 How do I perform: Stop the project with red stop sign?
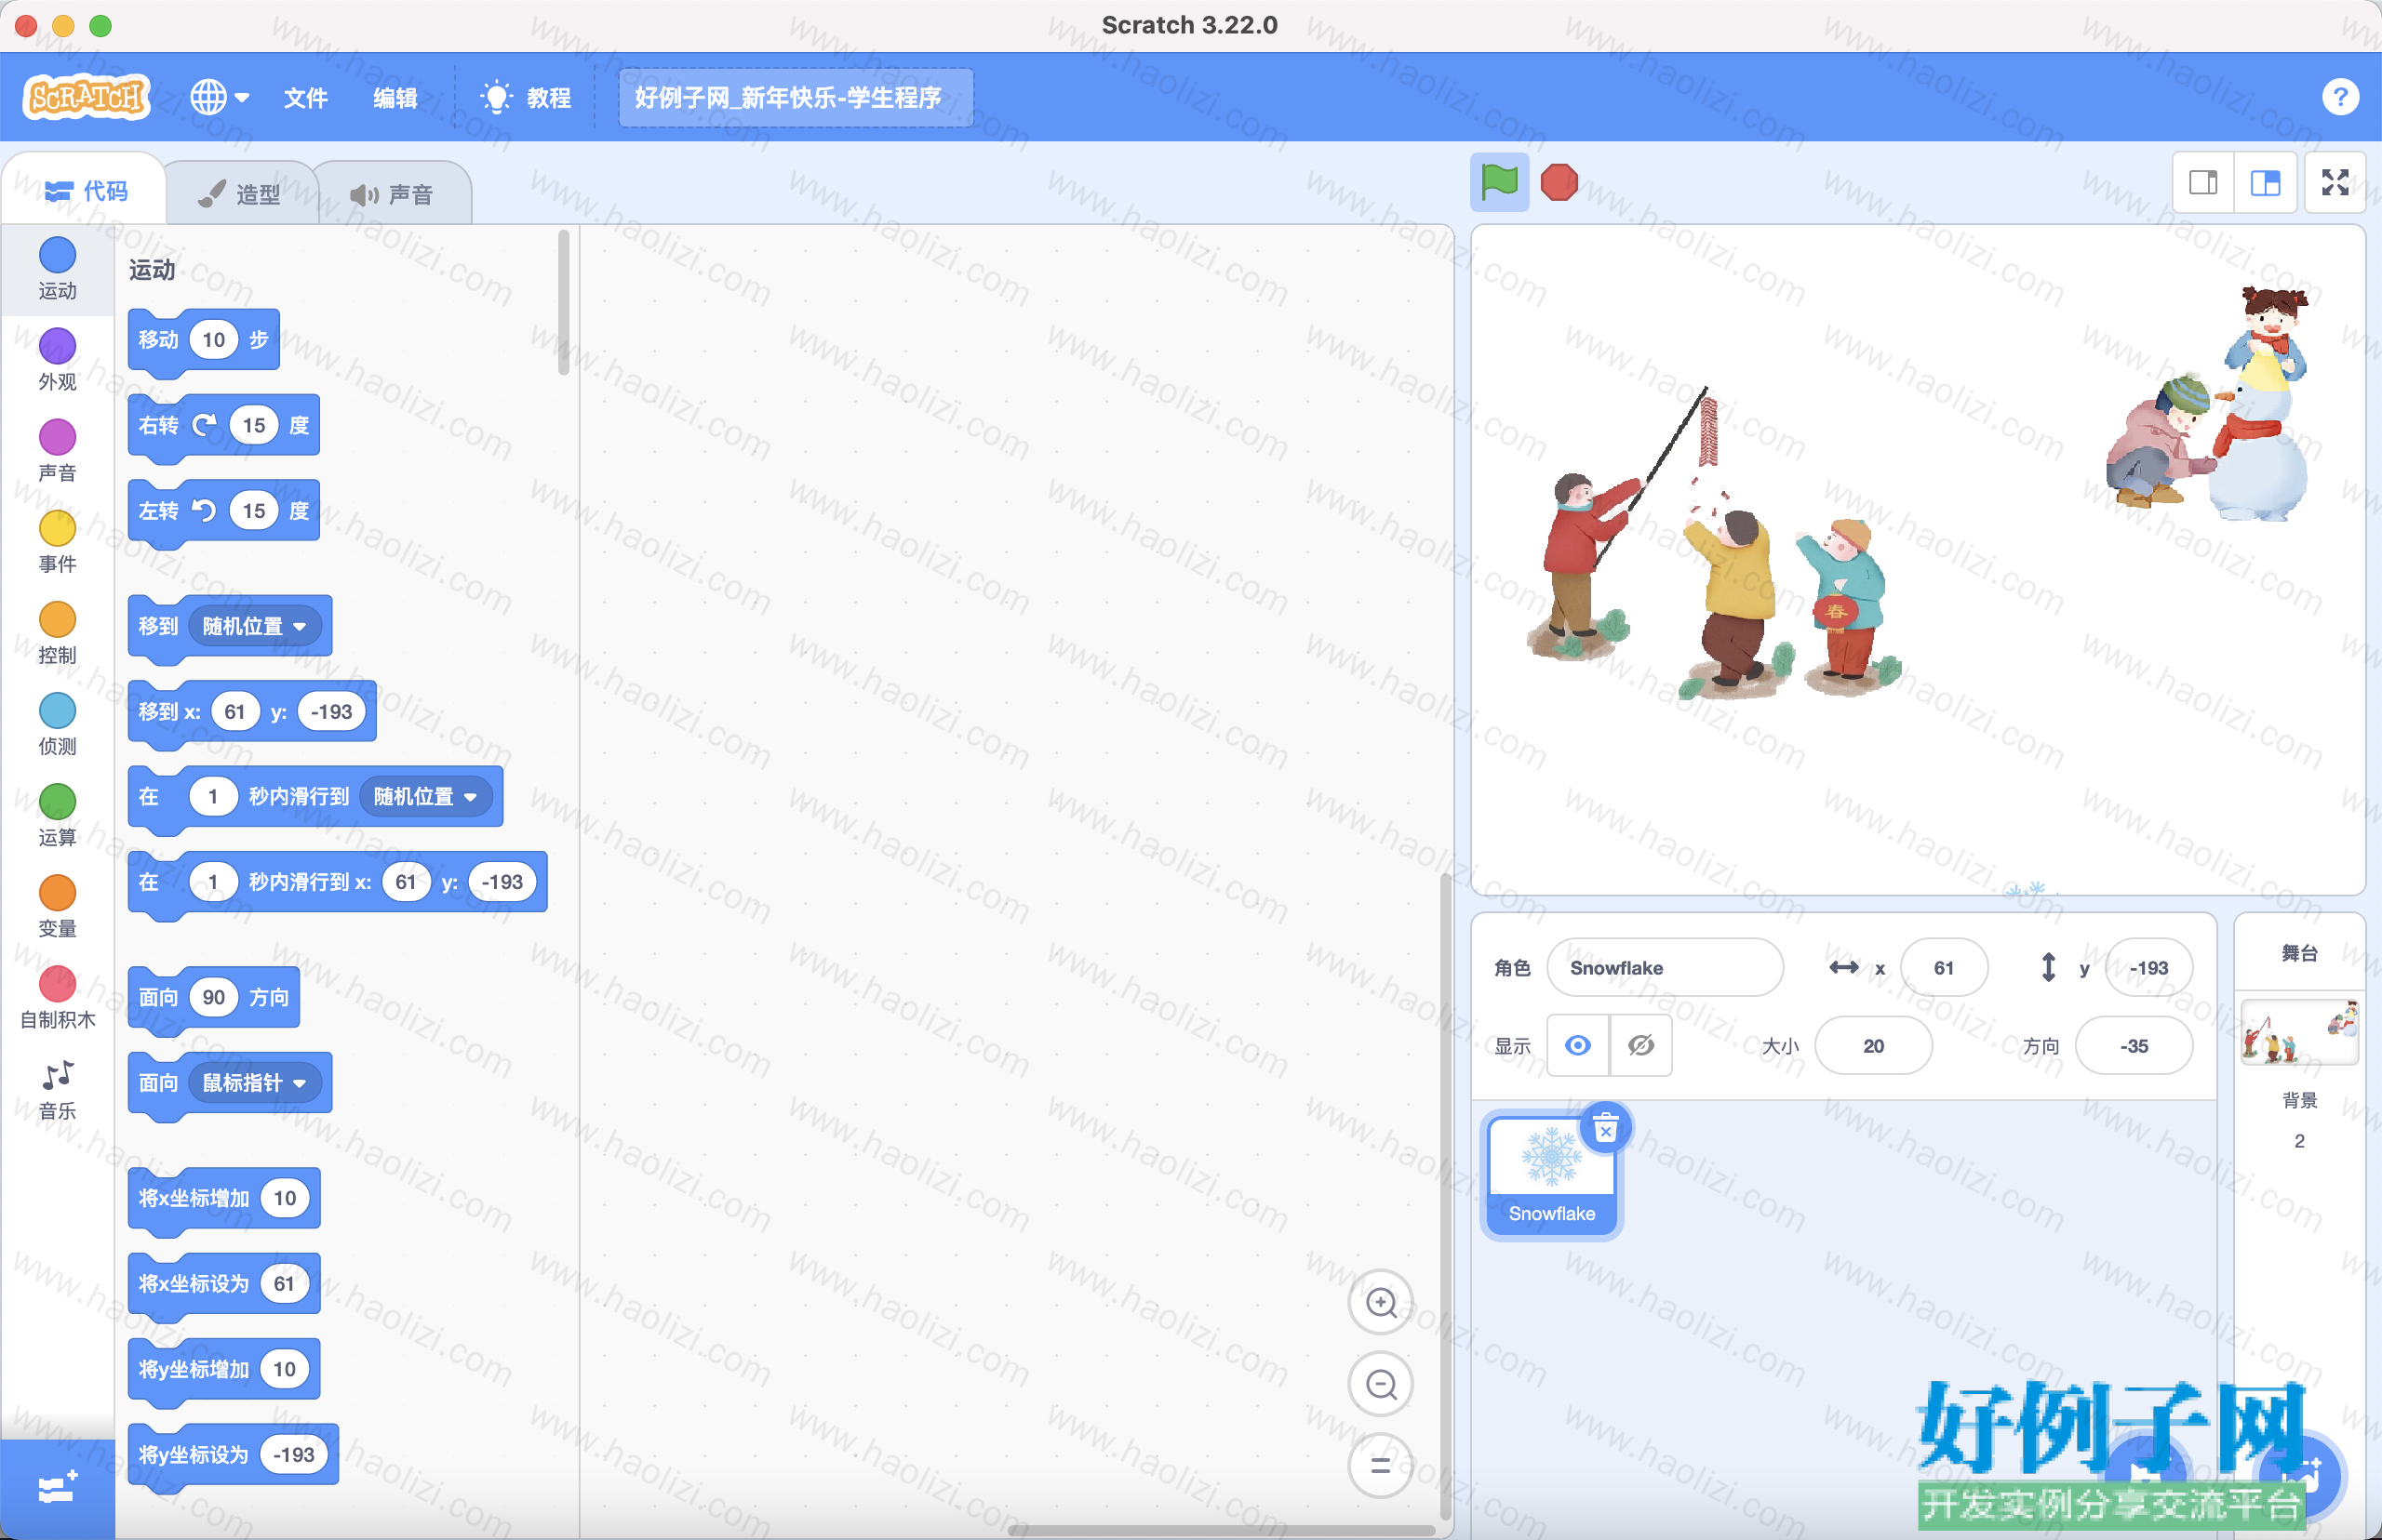1559,182
